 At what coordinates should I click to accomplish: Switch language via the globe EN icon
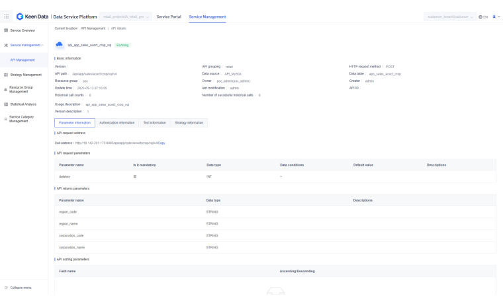[482, 17]
